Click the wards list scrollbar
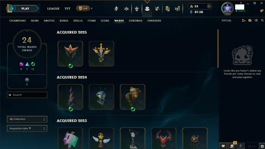 click(x=218, y=48)
